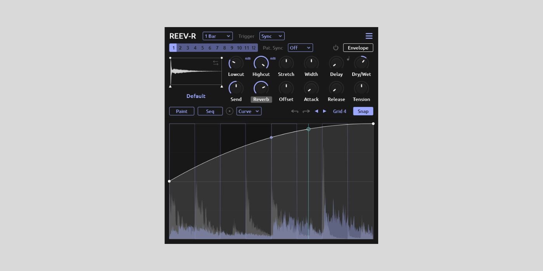Click the Offset knob

pyautogui.click(x=286, y=88)
